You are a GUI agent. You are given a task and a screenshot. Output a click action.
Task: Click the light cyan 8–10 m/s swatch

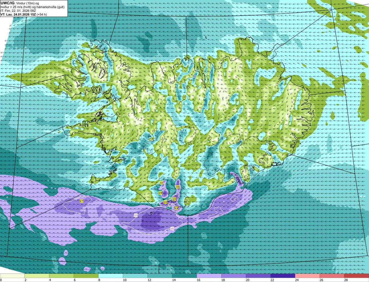(111, 276)
